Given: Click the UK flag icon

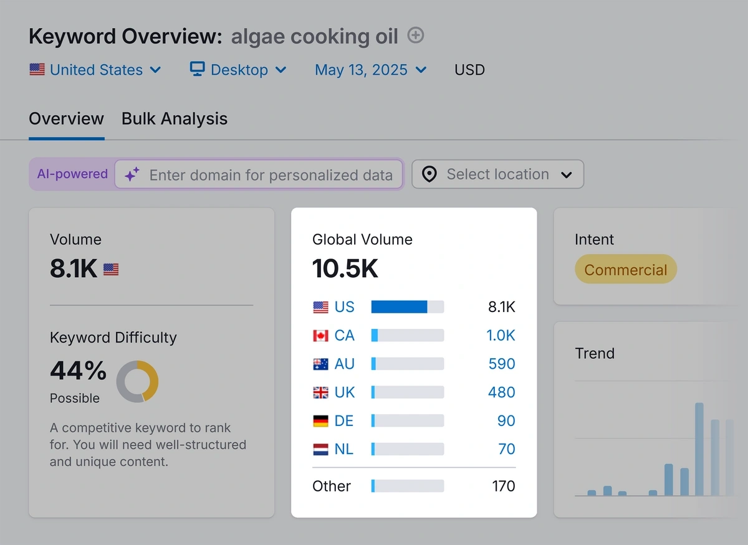Looking at the screenshot, I should tap(320, 392).
